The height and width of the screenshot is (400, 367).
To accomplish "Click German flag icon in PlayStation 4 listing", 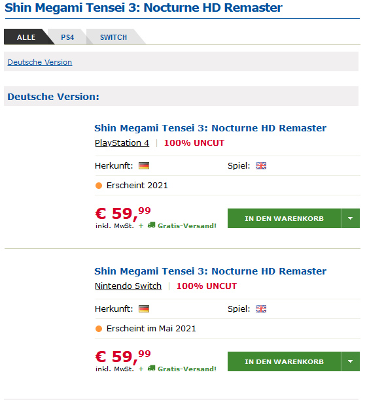I will click(x=144, y=166).
